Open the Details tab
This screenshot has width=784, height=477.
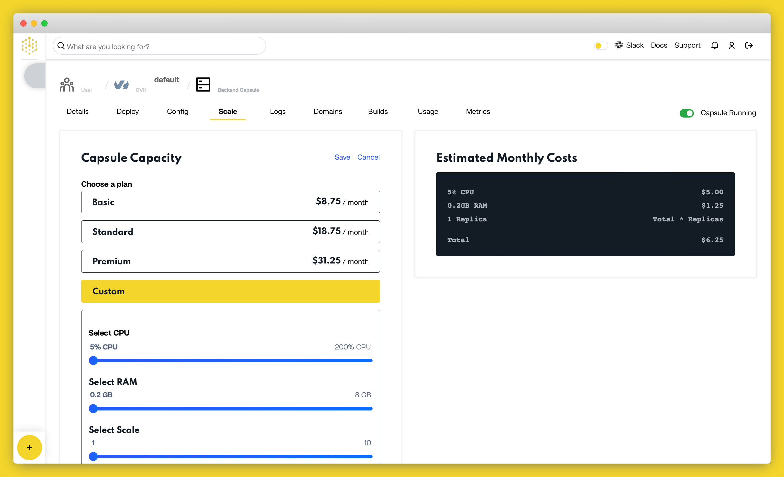pos(78,111)
